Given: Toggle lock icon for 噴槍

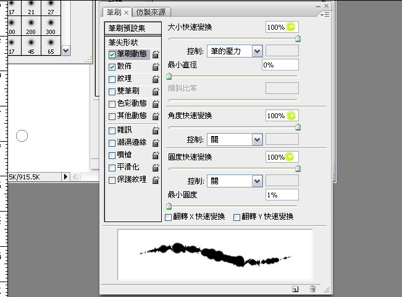Looking at the screenshot, I should pyautogui.click(x=156, y=155).
